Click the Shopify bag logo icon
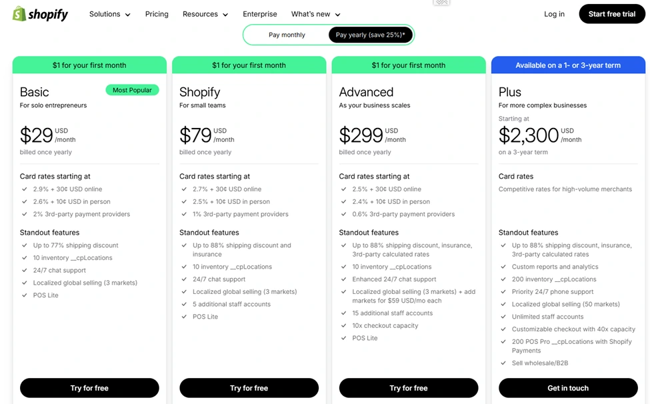The width and height of the screenshot is (650, 404). tap(19, 14)
